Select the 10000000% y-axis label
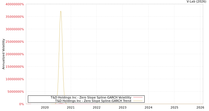This screenshot has height=111, width=209. tap(15, 79)
